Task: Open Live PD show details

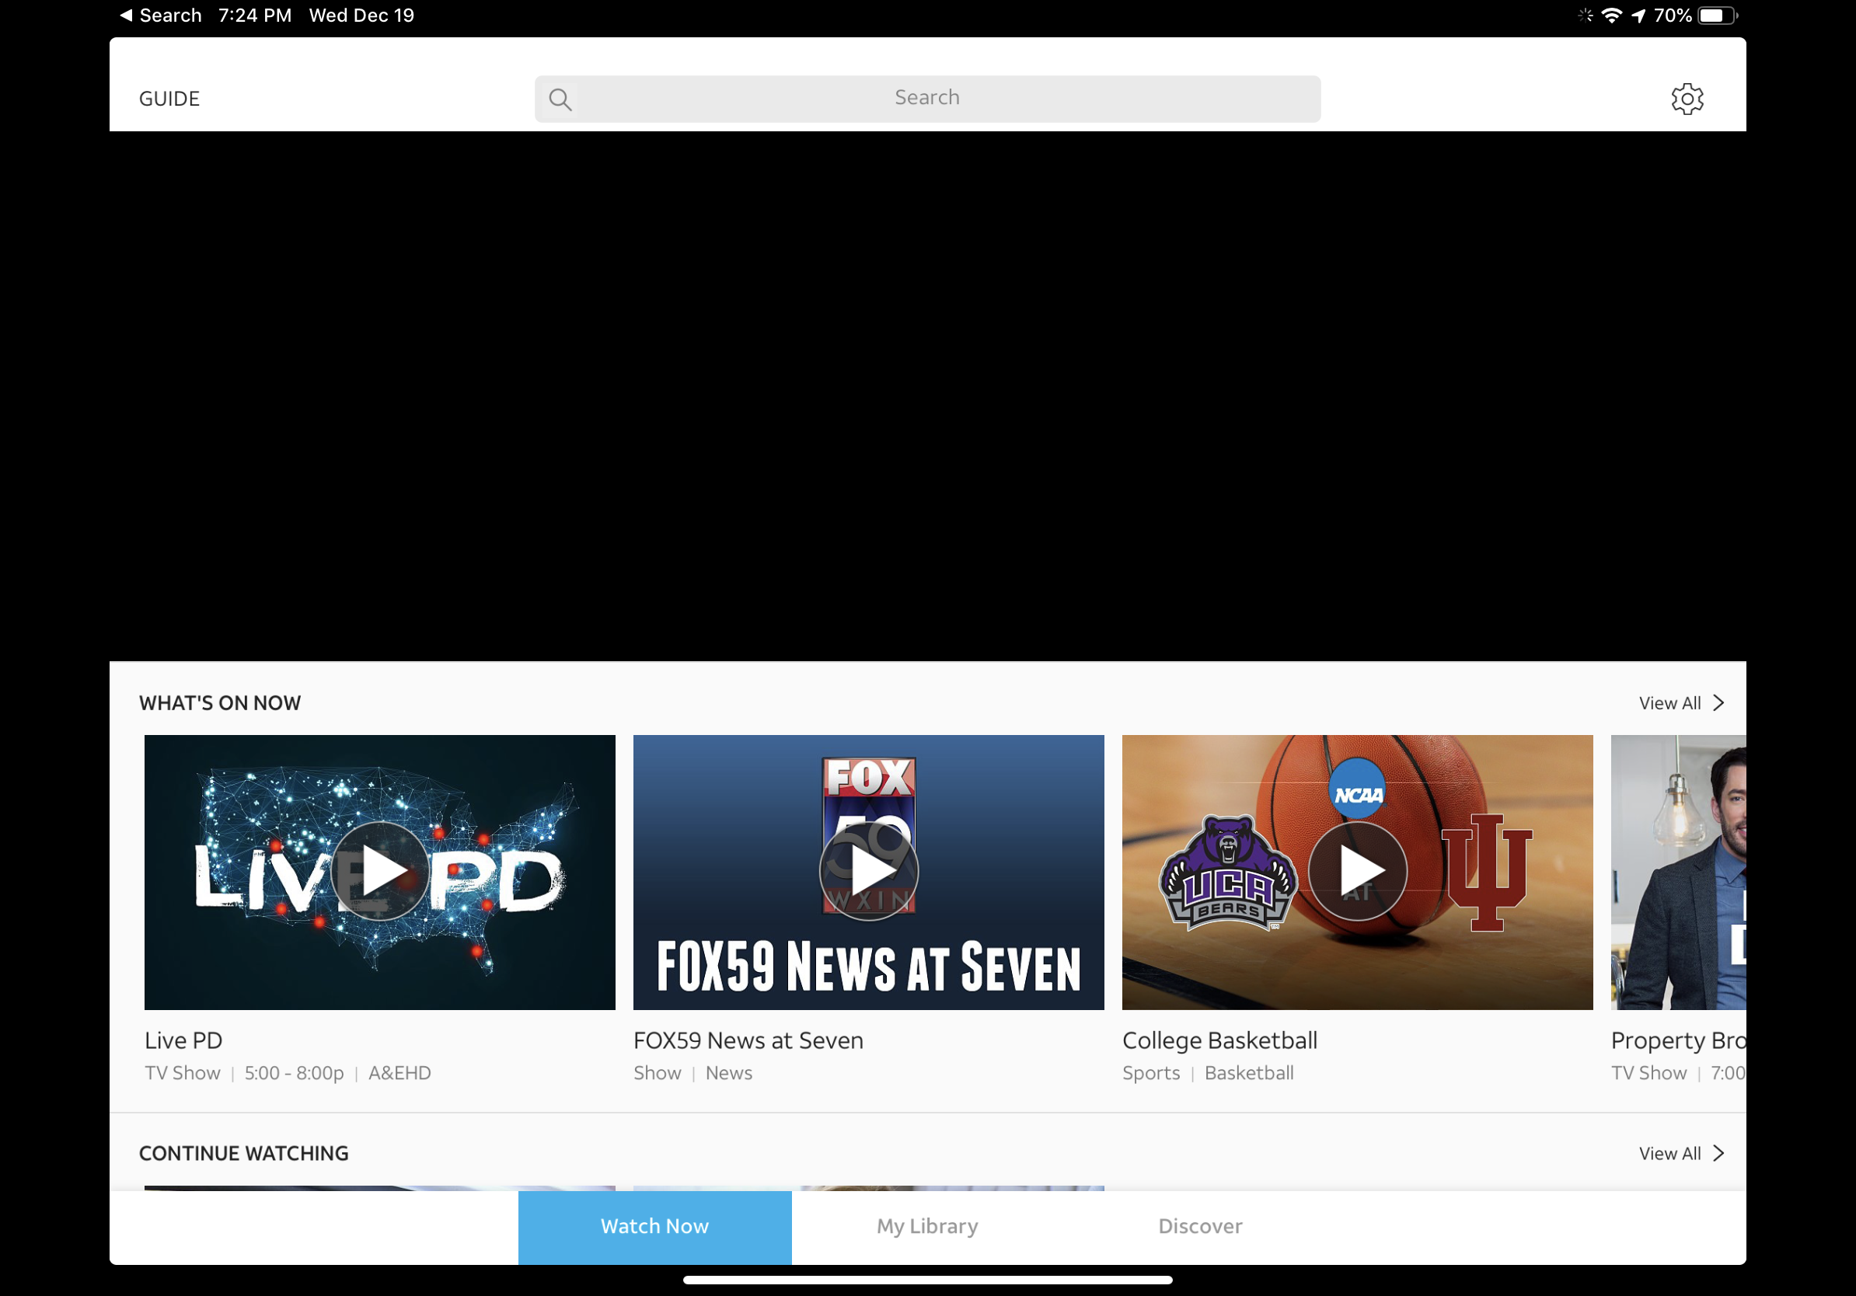Action: tap(183, 1040)
